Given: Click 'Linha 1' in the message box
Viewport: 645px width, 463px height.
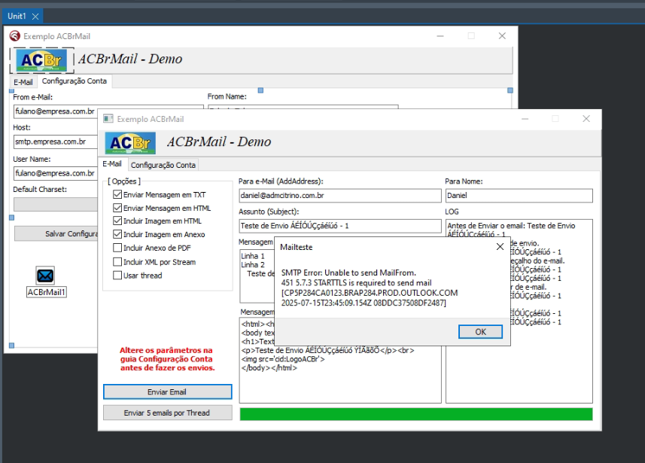Looking at the screenshot, I should click(253, 256).
